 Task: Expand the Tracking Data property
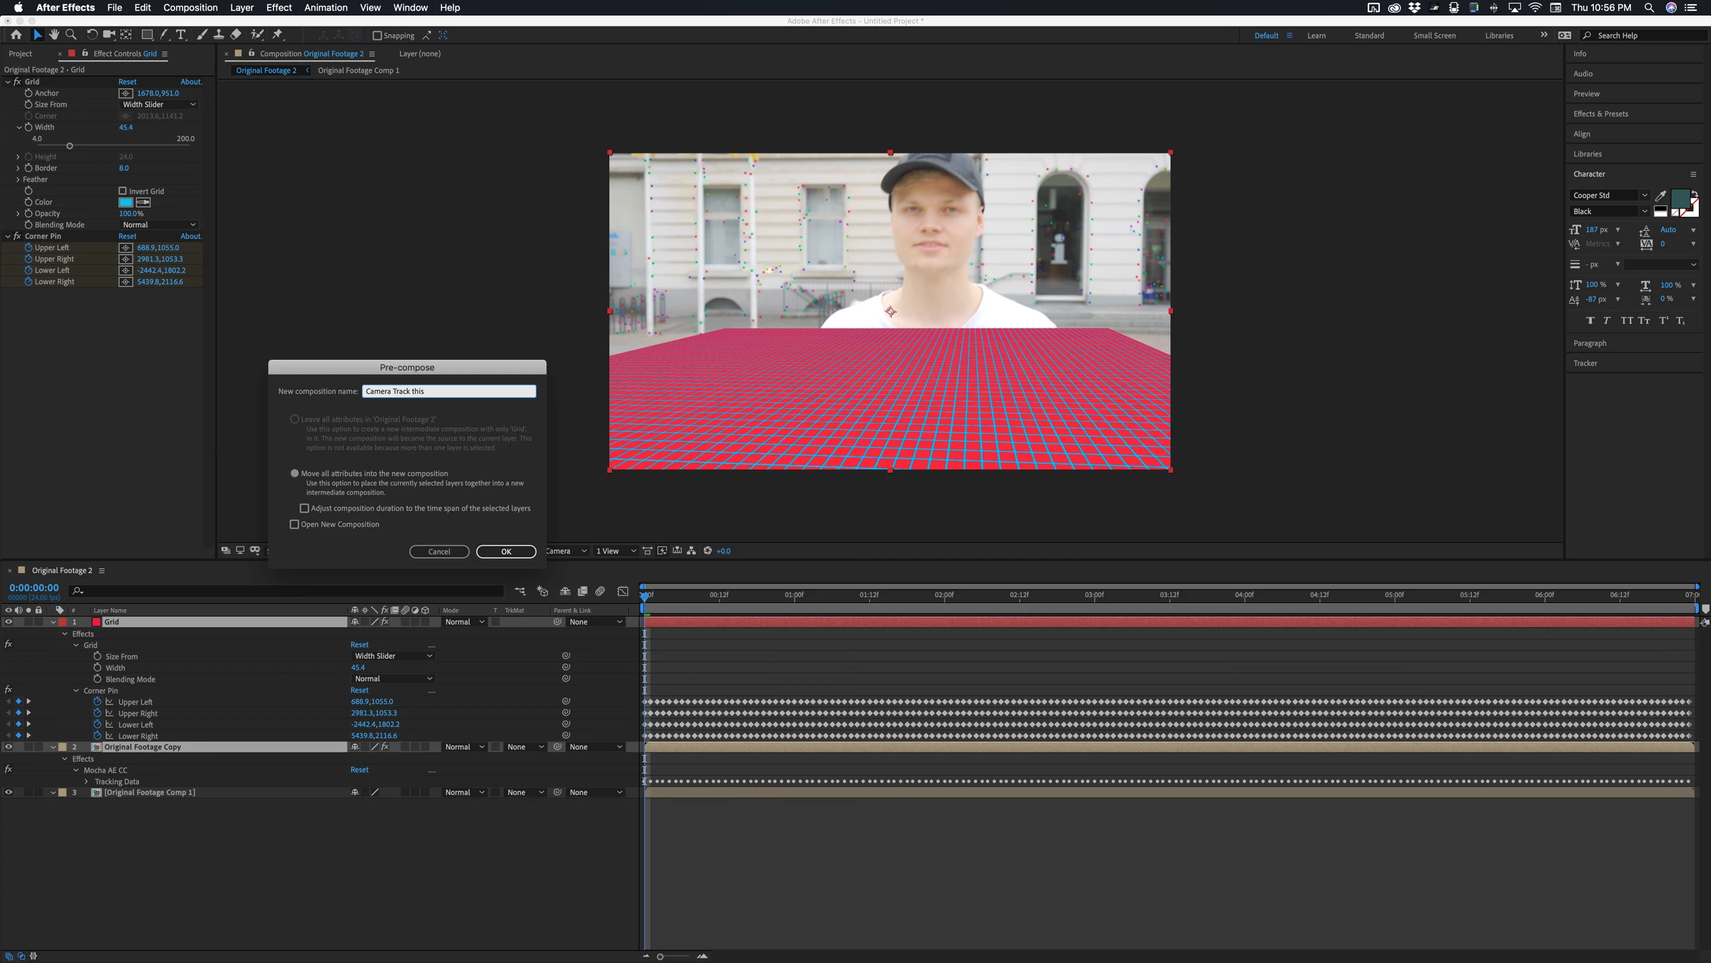(86, 781)
